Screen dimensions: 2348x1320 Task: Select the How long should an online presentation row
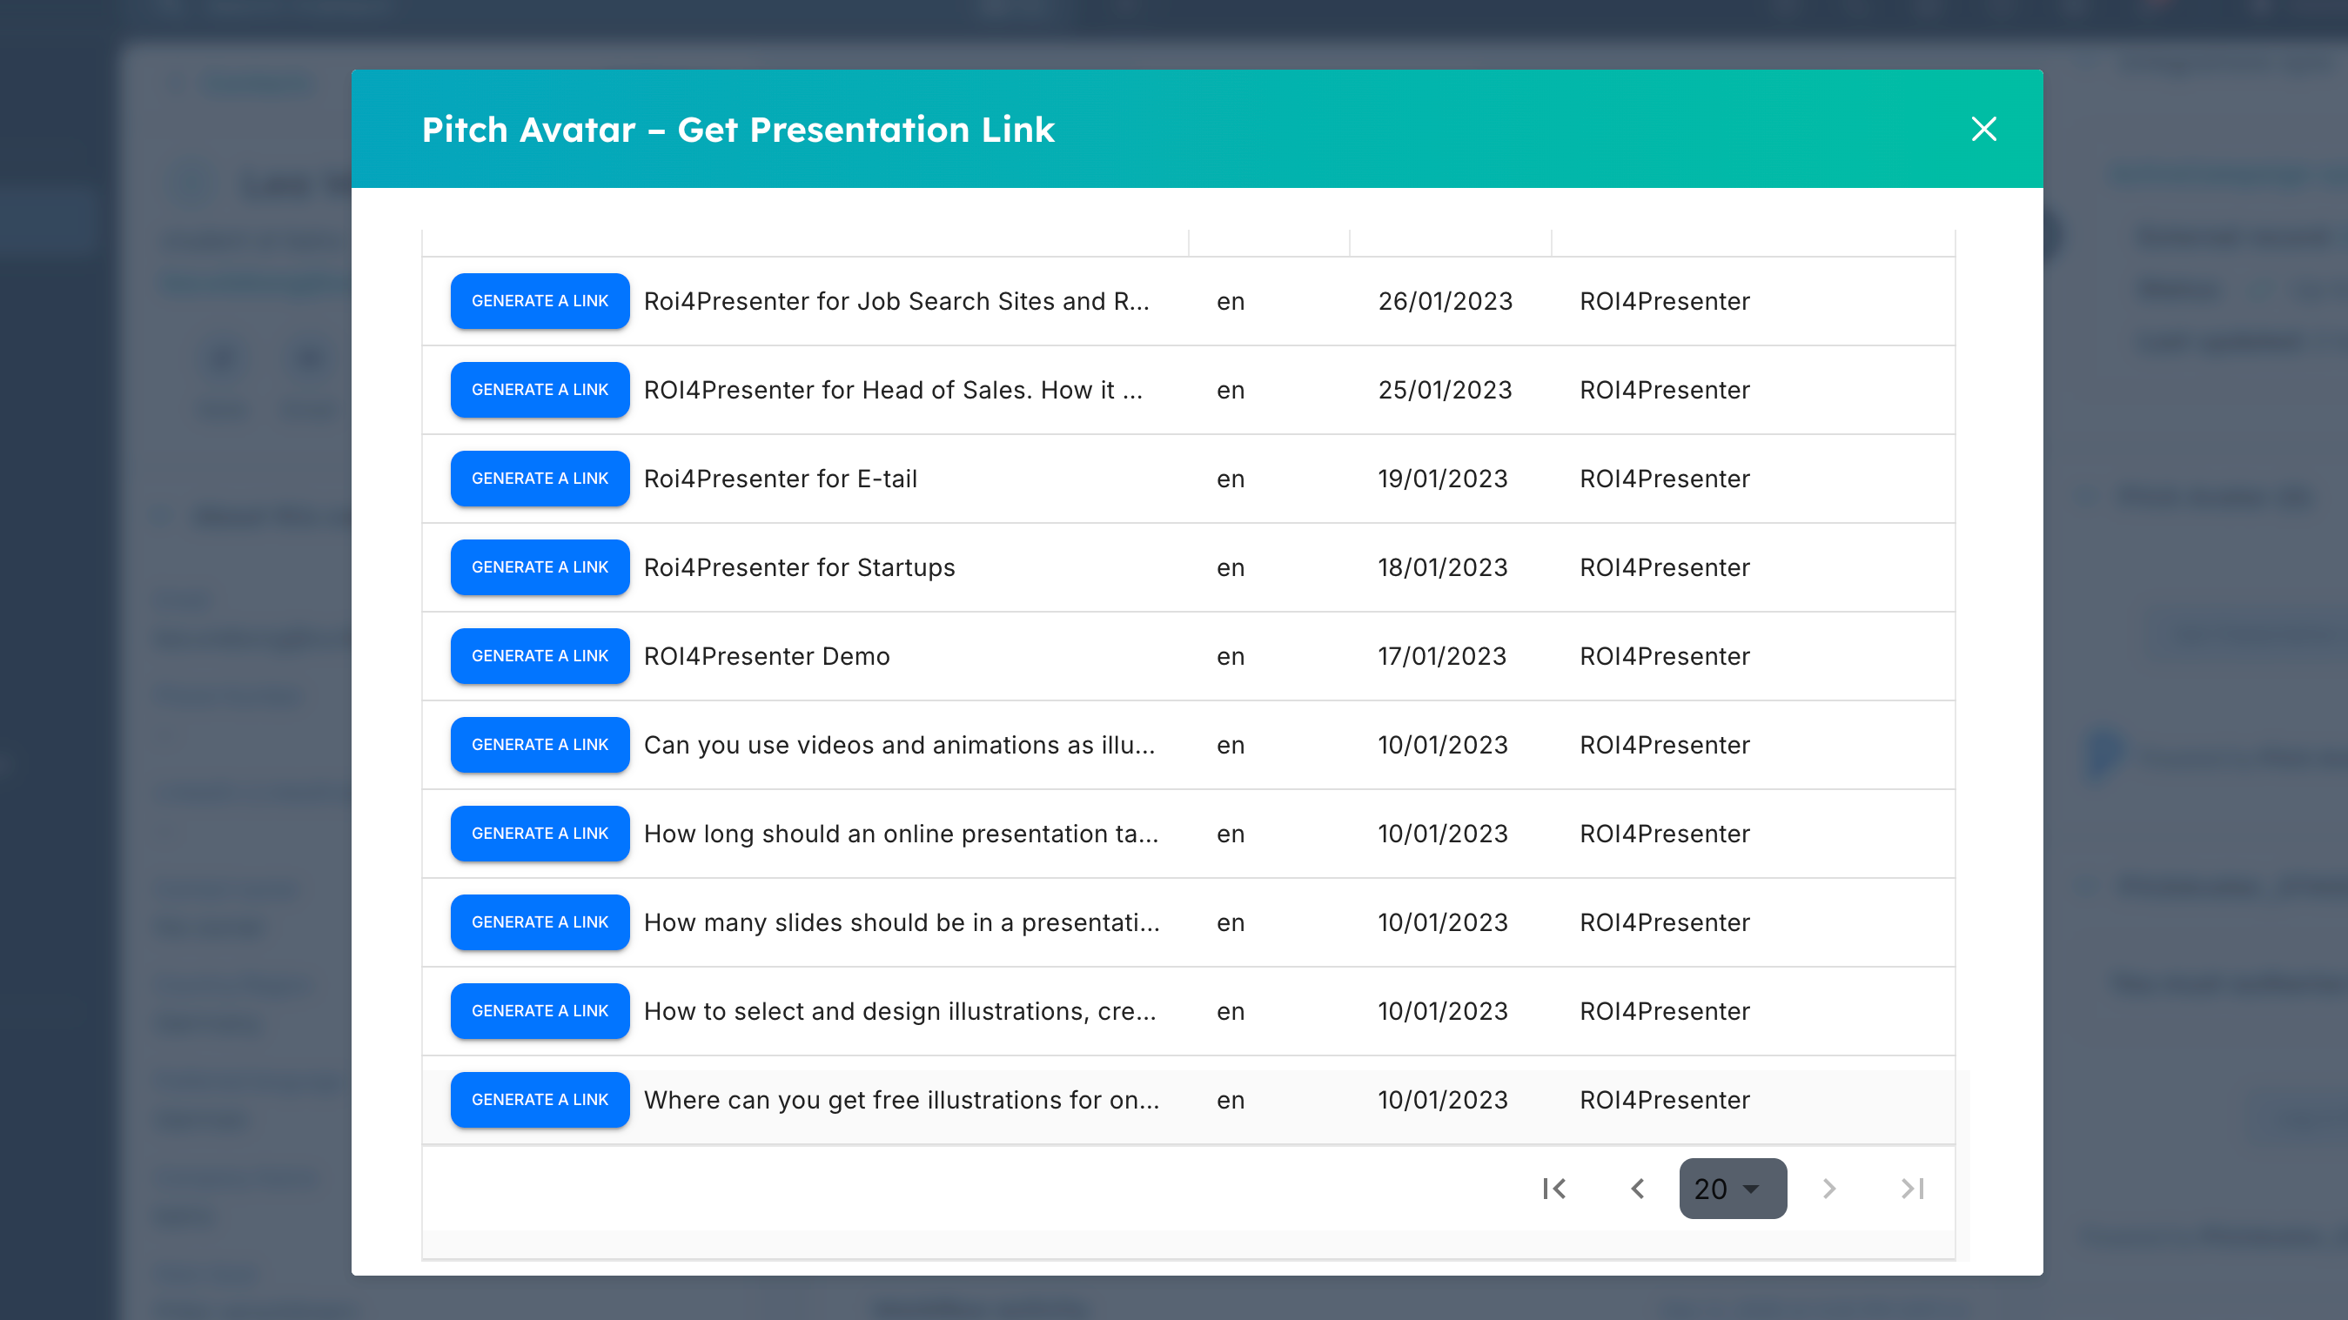(x=901, y=834)
